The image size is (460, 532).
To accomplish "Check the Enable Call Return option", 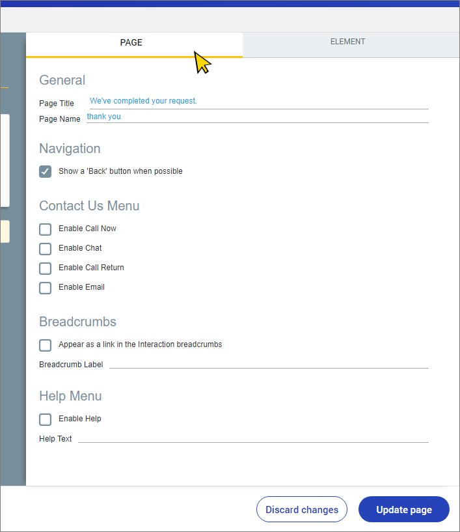I will (45, 268).
